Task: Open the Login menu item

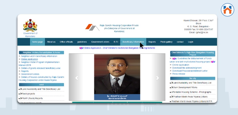Action: 190,42
